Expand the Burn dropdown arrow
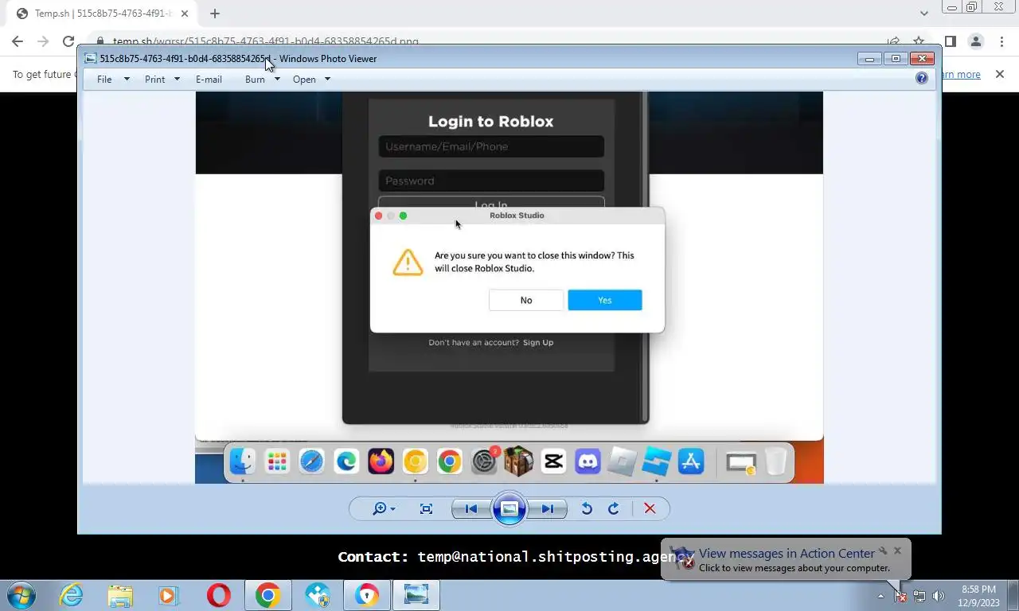1019x611 pixels. 277,79
